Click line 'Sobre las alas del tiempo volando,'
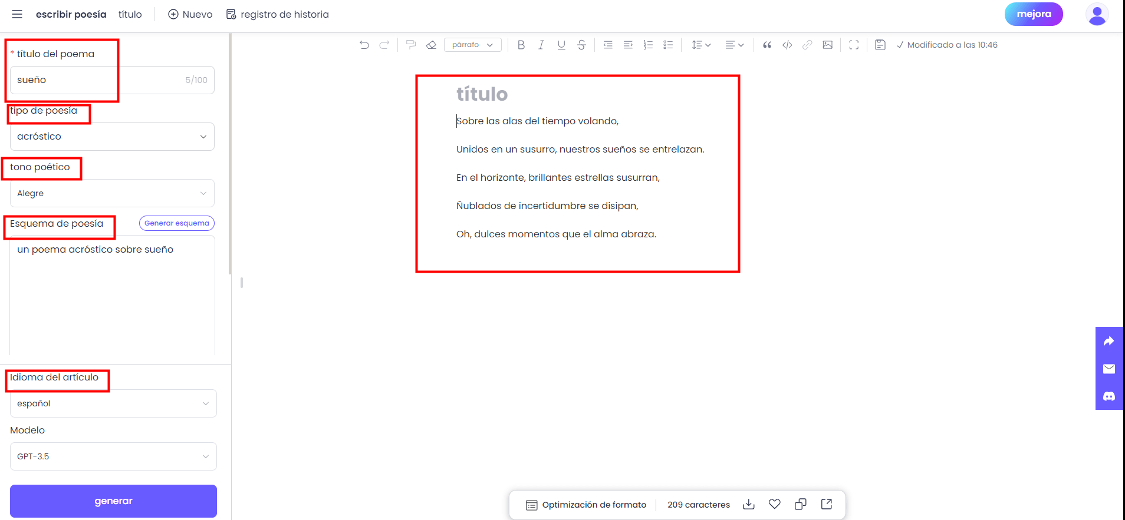This screenshot has height=520, width=1125. click(538, 121)
